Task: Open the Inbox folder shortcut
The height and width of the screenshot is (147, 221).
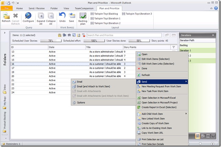Action: [x=4, y=89]
